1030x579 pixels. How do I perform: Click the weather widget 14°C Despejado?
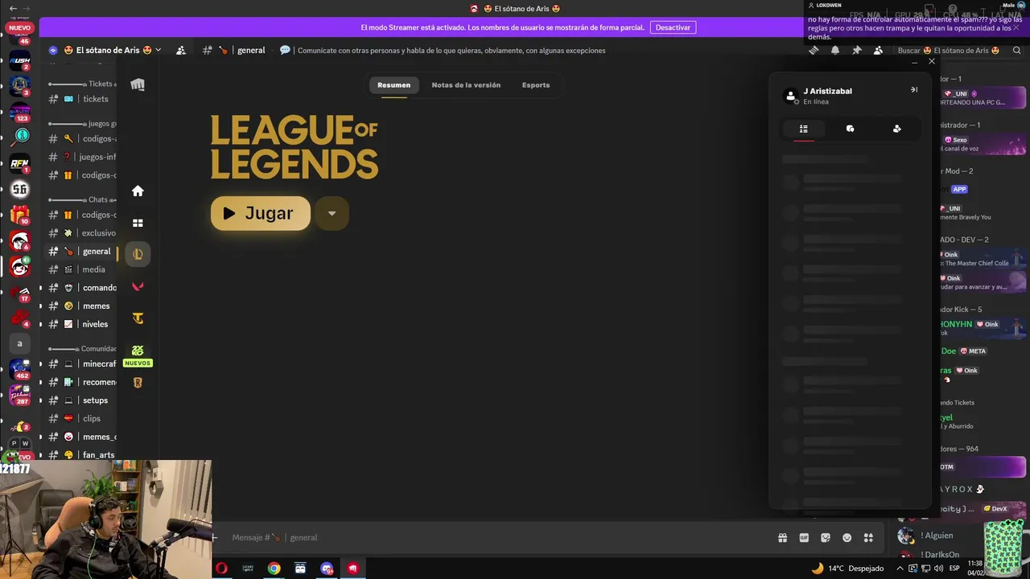point(847,568)
